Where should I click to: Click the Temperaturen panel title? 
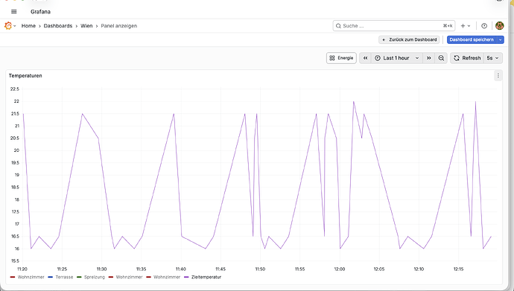25,76
